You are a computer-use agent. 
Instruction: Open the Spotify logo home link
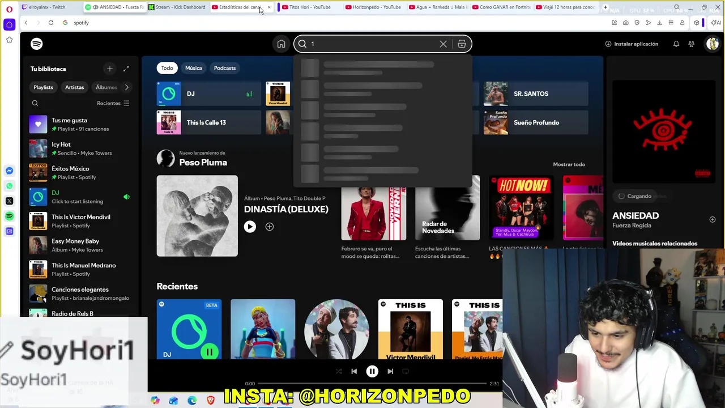[x=37, y=44]
